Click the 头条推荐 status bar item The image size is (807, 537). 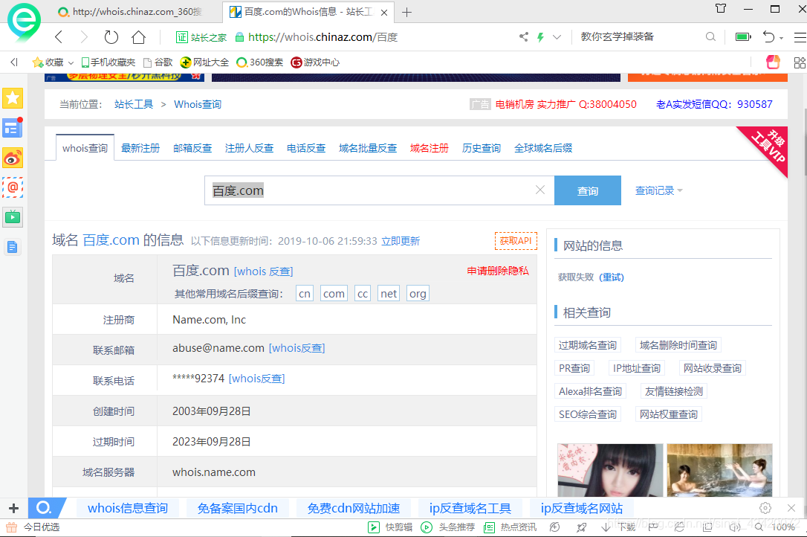(448, 527)
